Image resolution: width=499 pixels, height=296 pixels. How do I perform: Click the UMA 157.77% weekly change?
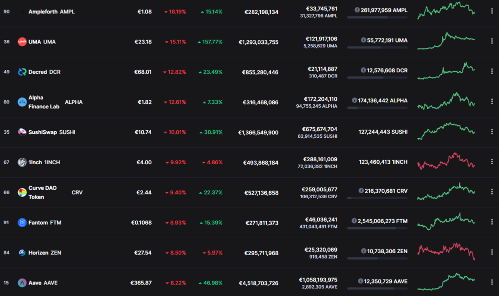pyautogui.click(x=210, y=42)
